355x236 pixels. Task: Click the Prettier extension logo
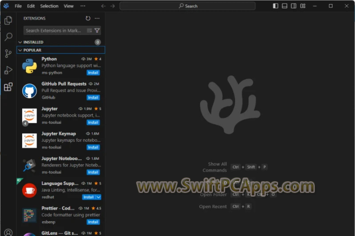click(30, 215)
